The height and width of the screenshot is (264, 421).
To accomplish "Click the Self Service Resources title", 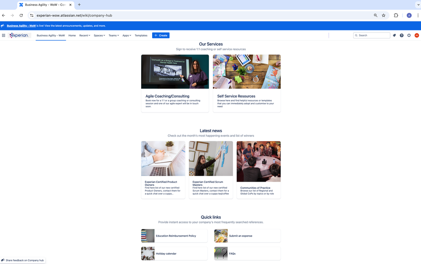I will point(236,96).
